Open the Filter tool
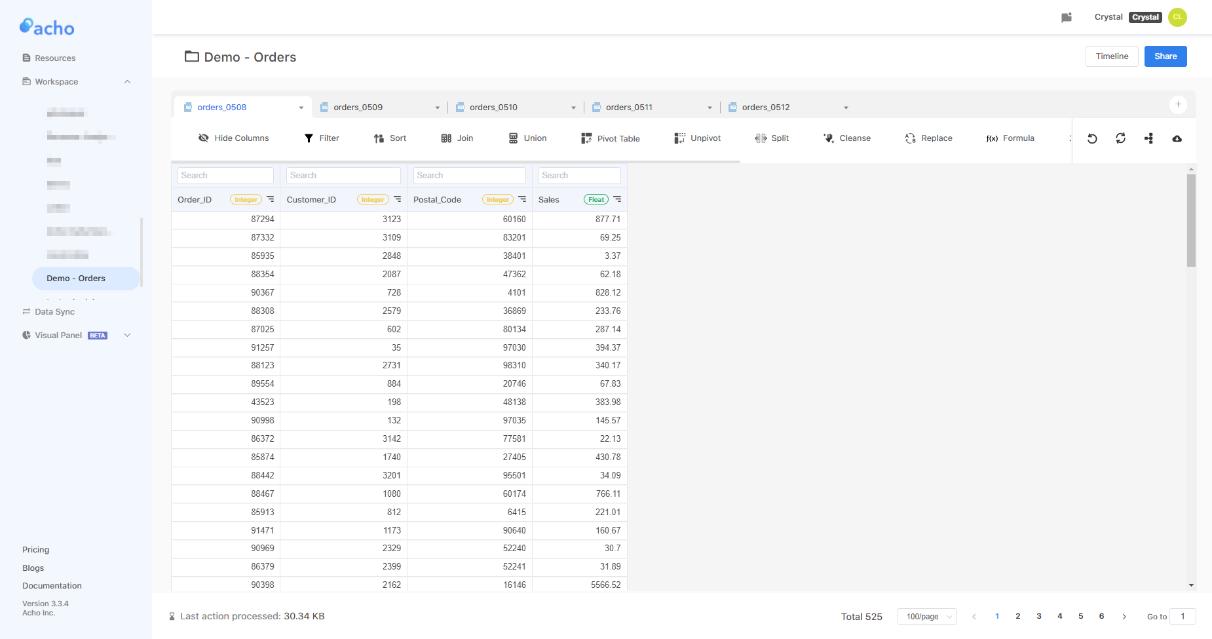Screen dimensions: 1212x639 tap(322, 138)
